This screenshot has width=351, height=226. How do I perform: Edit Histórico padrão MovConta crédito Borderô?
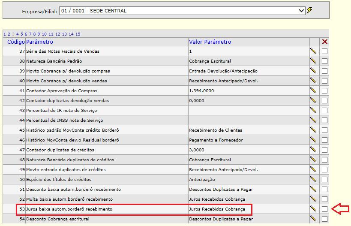313,130
